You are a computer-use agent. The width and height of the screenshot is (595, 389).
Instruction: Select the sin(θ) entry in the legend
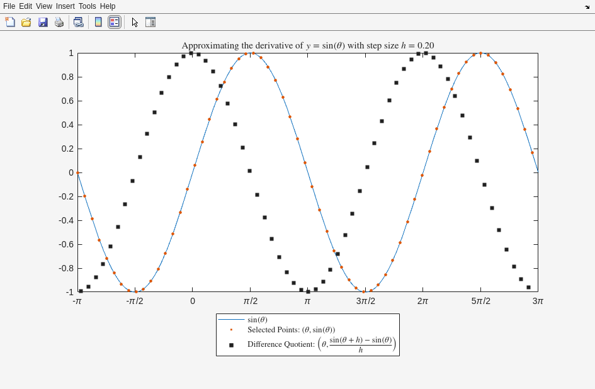click(x=257, y=320)
